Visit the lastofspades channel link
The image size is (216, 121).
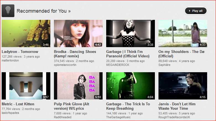[10, 113]
